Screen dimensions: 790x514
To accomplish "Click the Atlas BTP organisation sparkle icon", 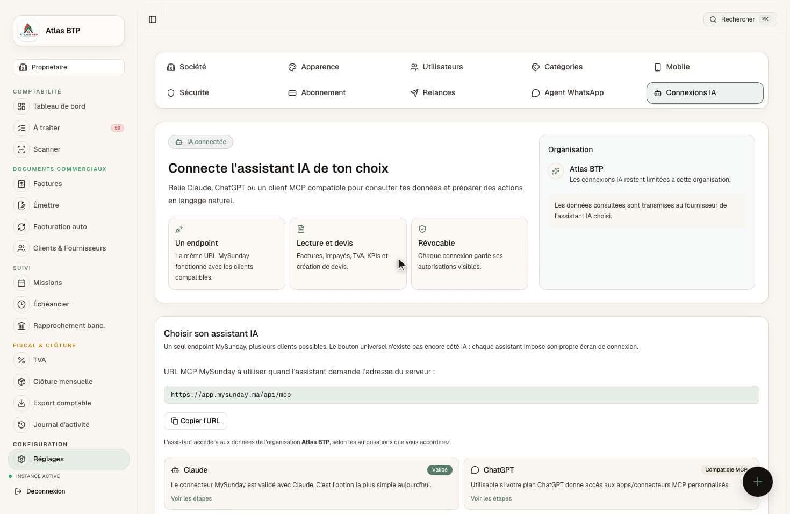I will 556,171.
